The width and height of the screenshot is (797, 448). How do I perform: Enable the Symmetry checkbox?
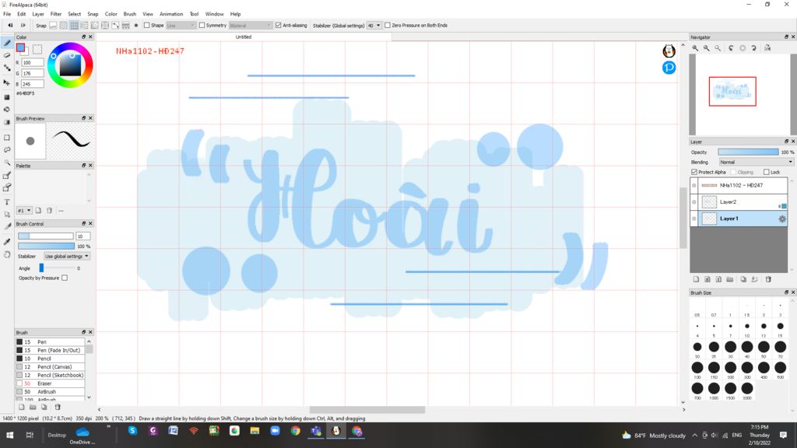pos(202,26)
